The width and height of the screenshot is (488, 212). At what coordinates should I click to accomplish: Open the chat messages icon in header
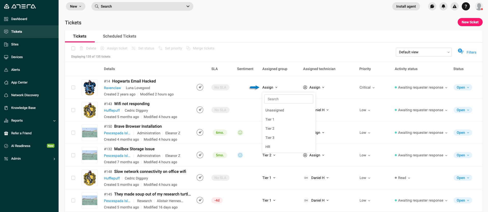[432, 6]
